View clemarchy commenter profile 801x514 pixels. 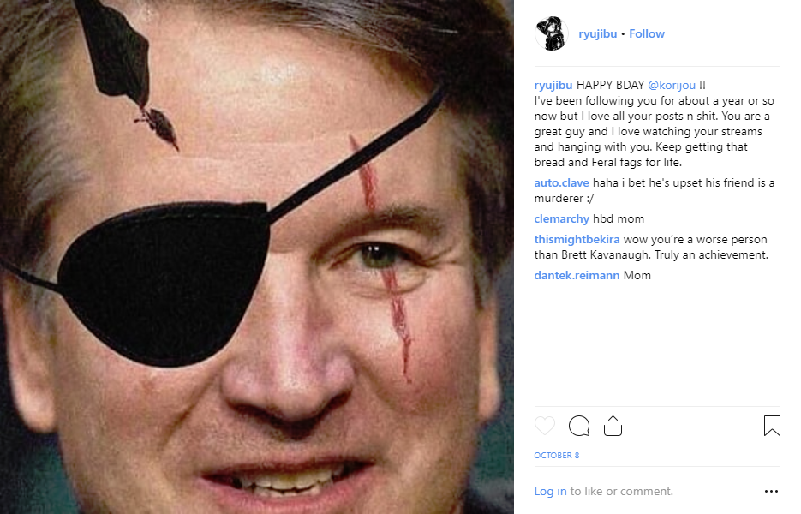click(561, 218)
